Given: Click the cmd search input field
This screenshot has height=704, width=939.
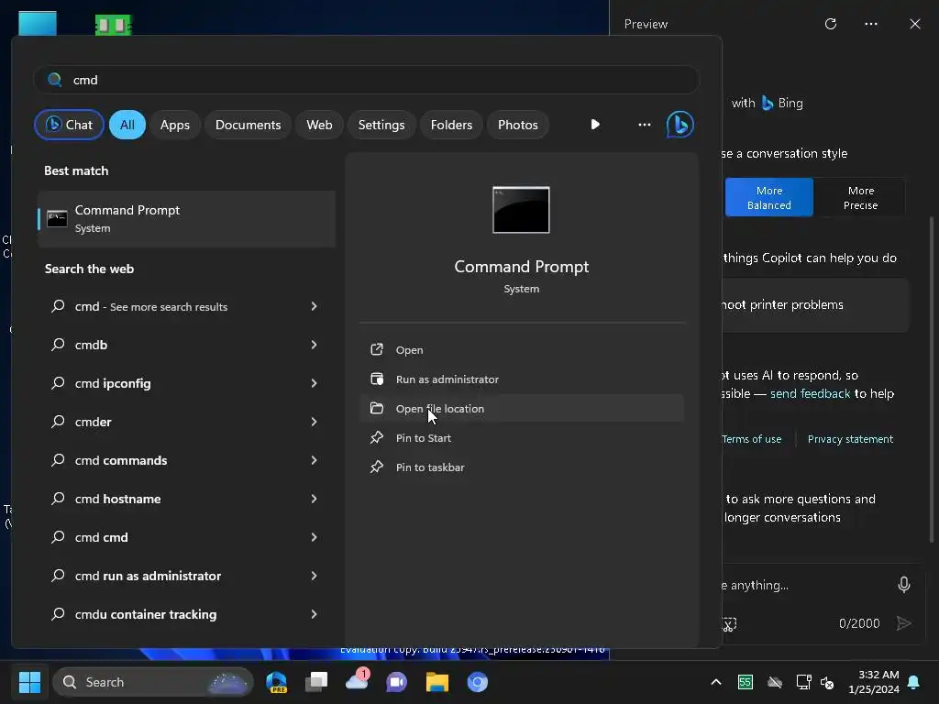Looking at the screenshot, I should tap(367, 80).
